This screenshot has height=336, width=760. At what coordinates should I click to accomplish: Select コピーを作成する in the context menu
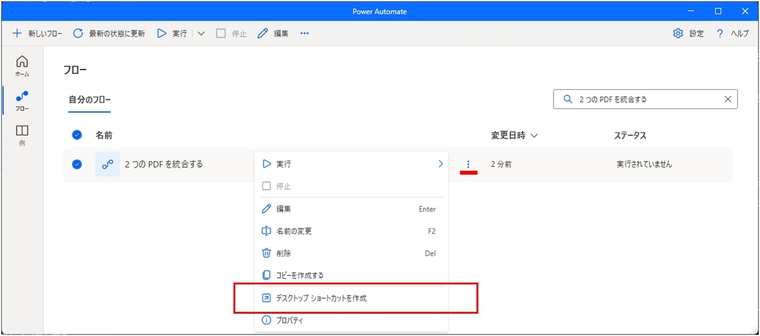351,275
